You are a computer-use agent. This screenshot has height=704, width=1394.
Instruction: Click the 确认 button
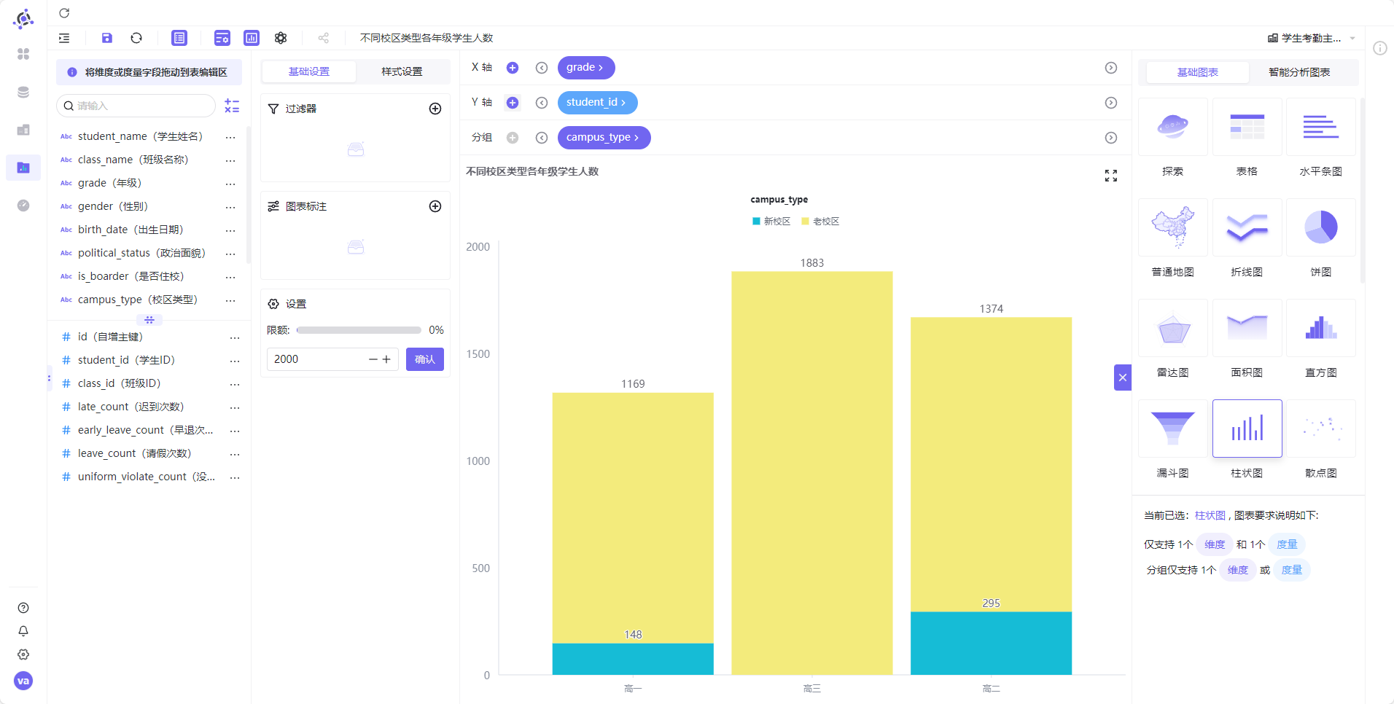click(425, 359)
